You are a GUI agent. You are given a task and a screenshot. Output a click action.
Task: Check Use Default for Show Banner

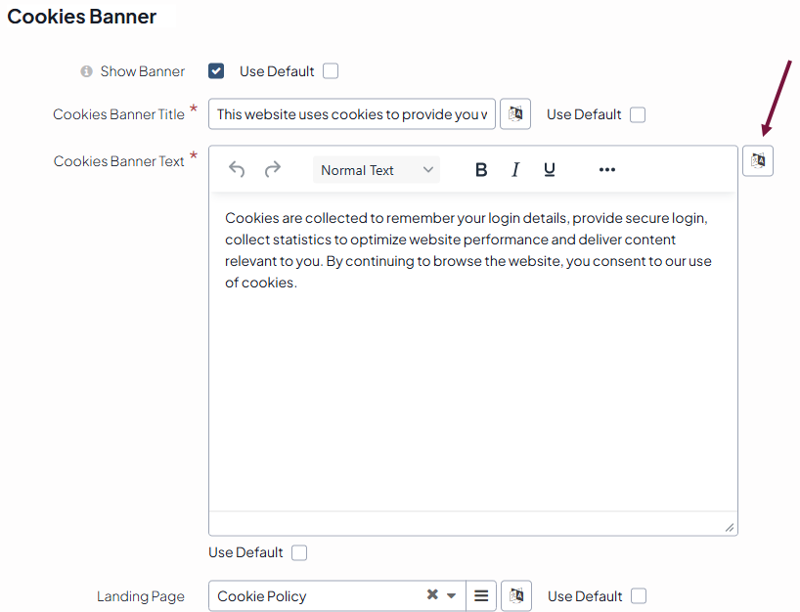[331, 71]
